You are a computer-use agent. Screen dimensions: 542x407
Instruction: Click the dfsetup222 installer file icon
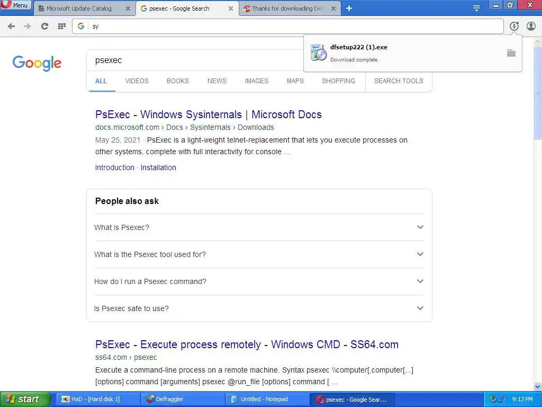pyautogui.click(x=318, y=52)
